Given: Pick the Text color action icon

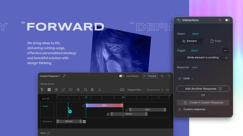Looking at the screenshot, I should click(x=42, y=90).
